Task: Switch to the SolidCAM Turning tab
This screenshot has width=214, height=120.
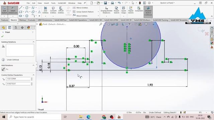Action: 160,20
